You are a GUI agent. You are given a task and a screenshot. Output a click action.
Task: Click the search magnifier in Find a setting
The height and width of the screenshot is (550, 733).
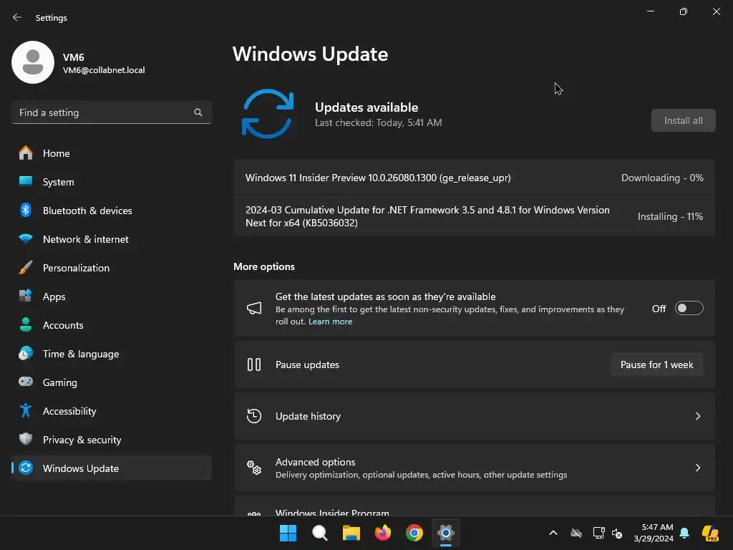pyautogui.click(x=198, y=112)
